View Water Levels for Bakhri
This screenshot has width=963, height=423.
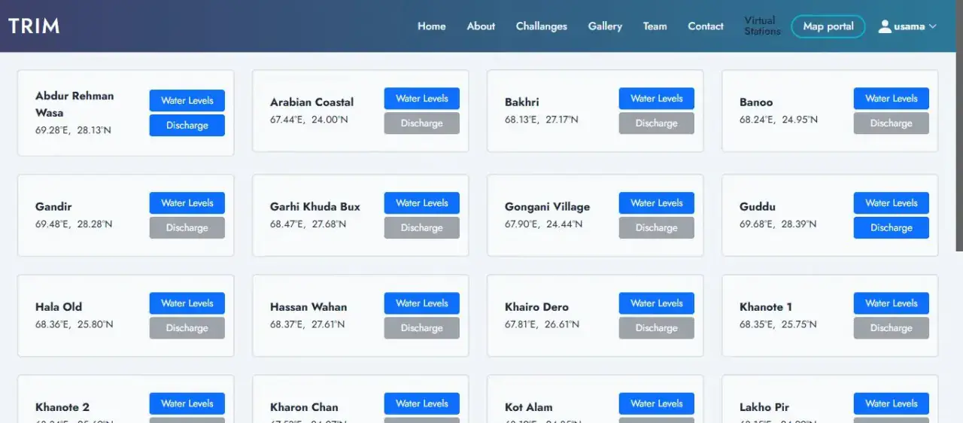click(x=657, y=99)
